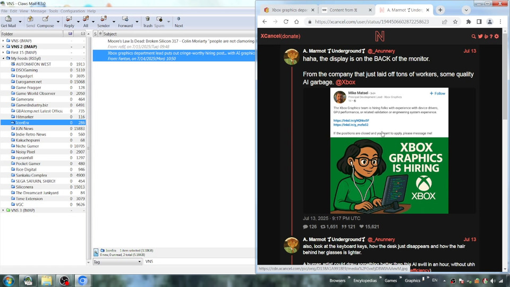Open the reply All dropdown arrow
The width and height of the screenshot is (510, 287).
[93, 22]
